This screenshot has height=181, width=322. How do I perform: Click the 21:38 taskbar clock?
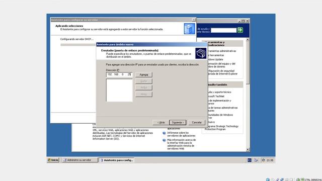(270, 160)
